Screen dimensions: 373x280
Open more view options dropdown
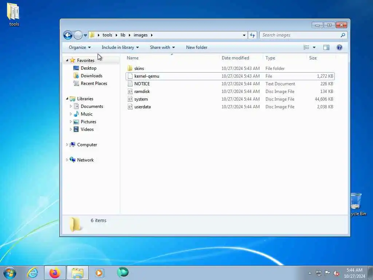[x=314, y=47]
